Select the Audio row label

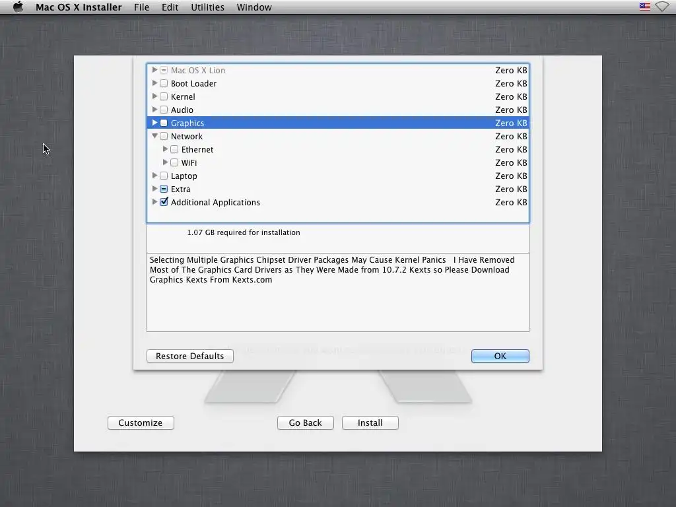(182, 110)
